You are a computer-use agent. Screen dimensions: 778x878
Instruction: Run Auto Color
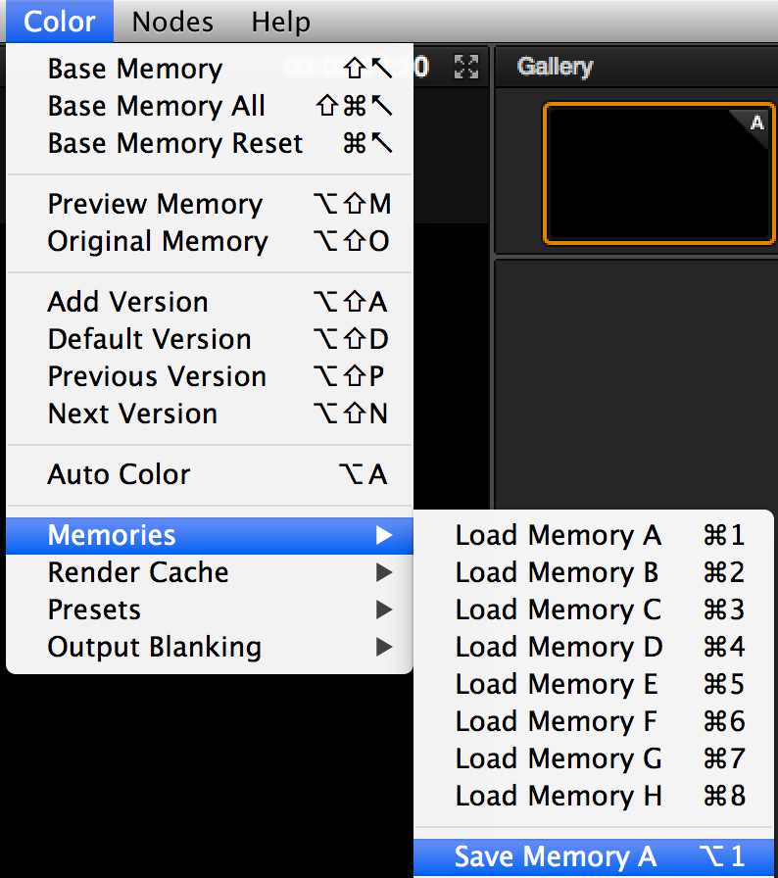(119, 474)
